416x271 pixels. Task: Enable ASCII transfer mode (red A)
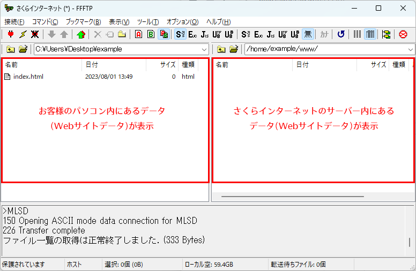tap(138, 34)
